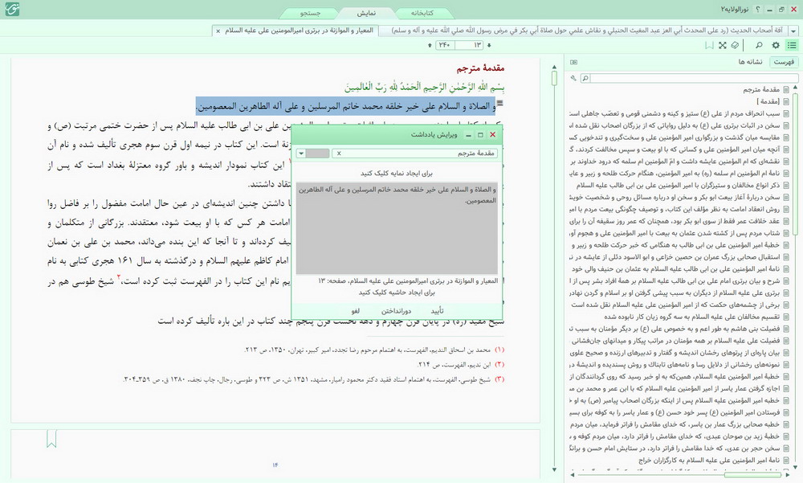Select the index entry starting with تقسیم مخالفان علی

tap(692, 317)
